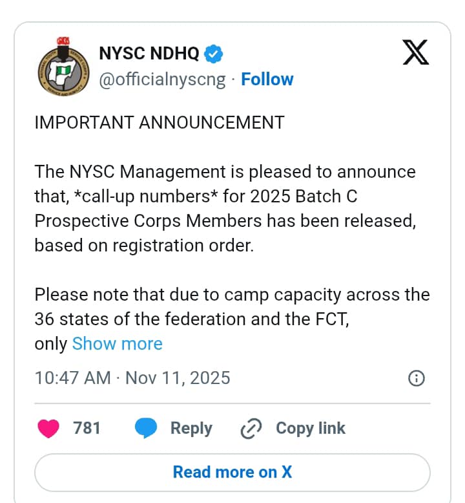Open the NYSC profile avatar
Viewport: 465px width, 503px height.
61,65
